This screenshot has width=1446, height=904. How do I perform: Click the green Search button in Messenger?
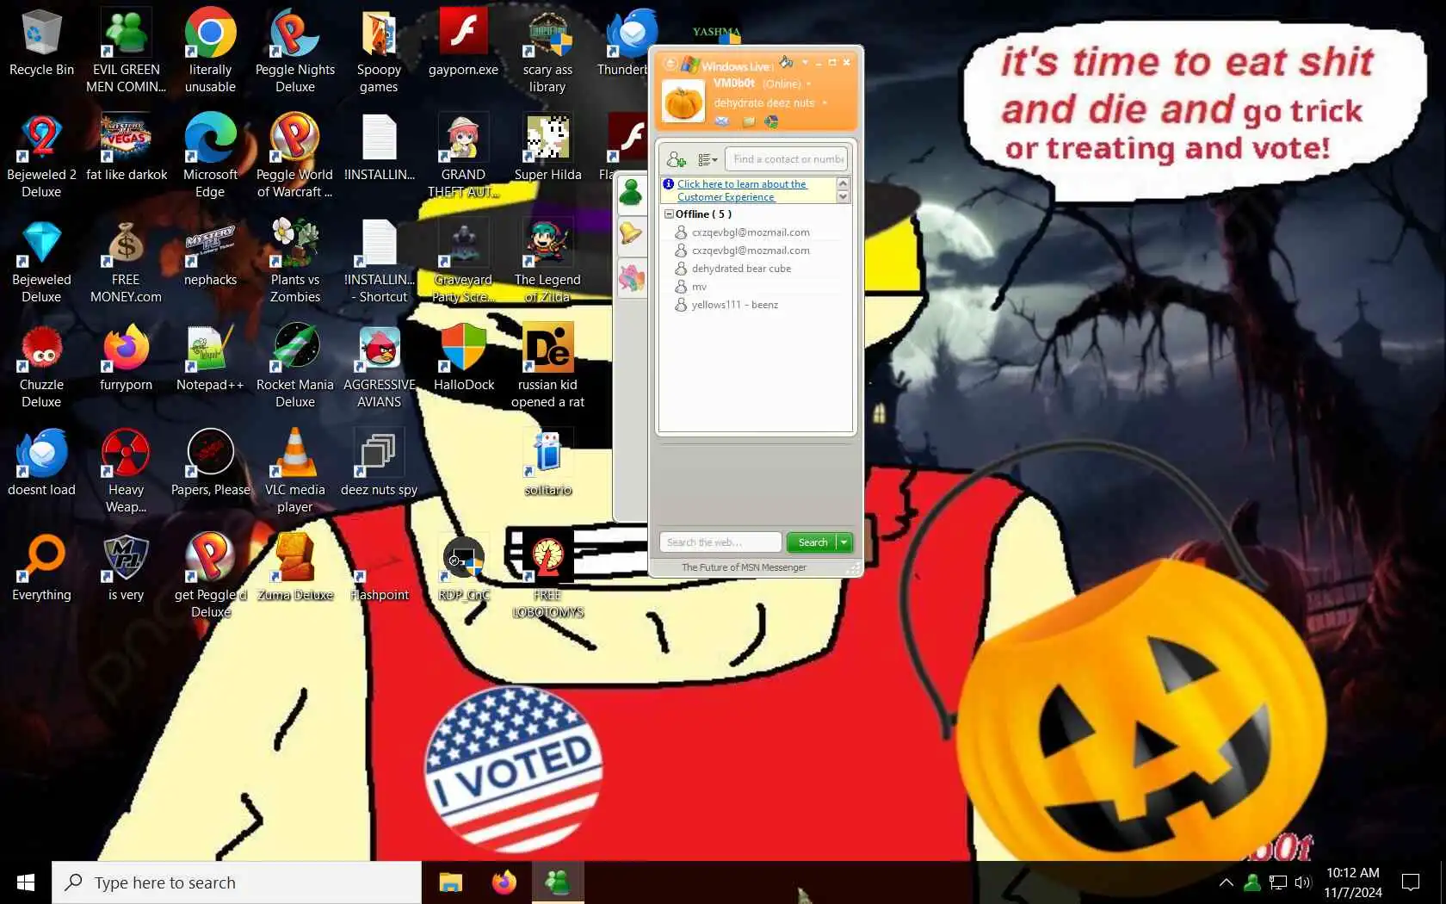tap(813, 542)
